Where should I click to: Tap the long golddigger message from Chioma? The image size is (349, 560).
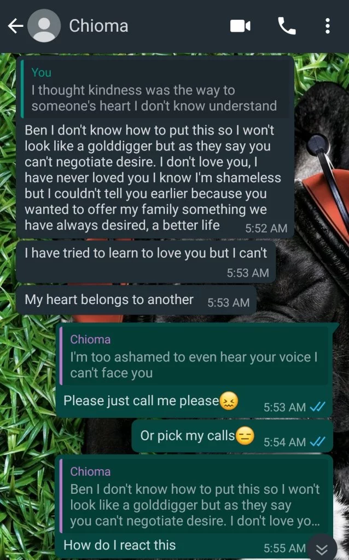tap(155, 178)
